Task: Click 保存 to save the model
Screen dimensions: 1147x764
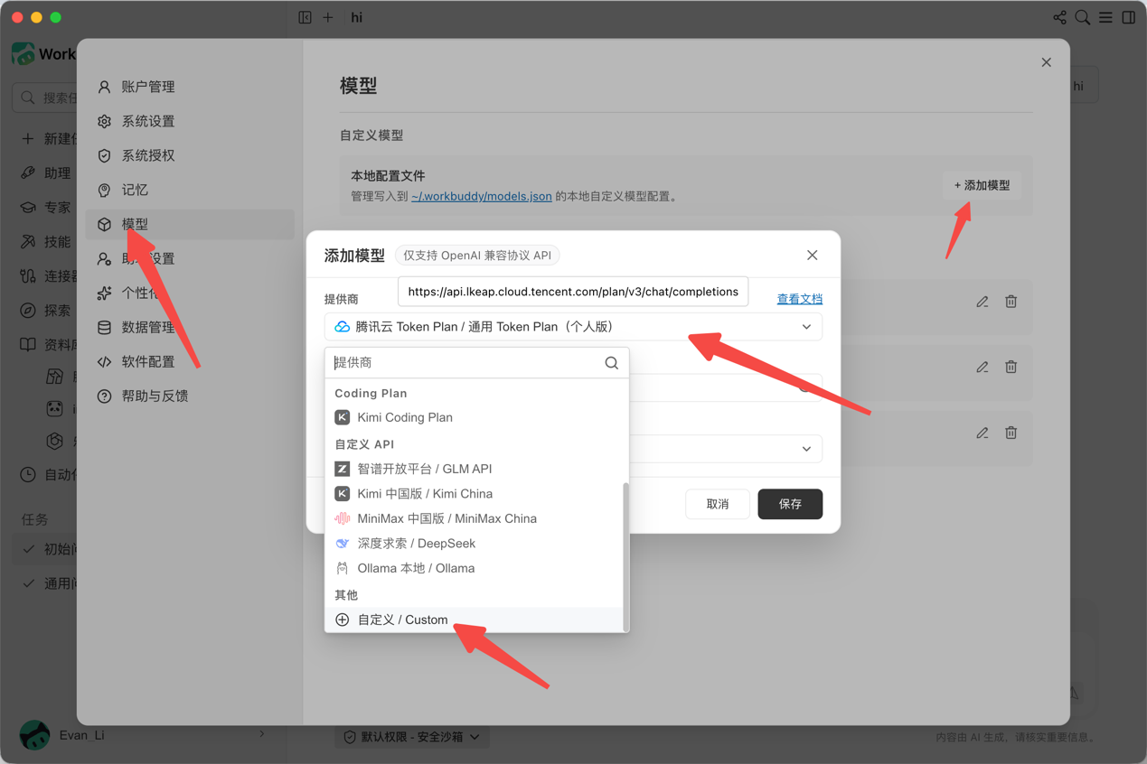Action: tap(790, 504)
